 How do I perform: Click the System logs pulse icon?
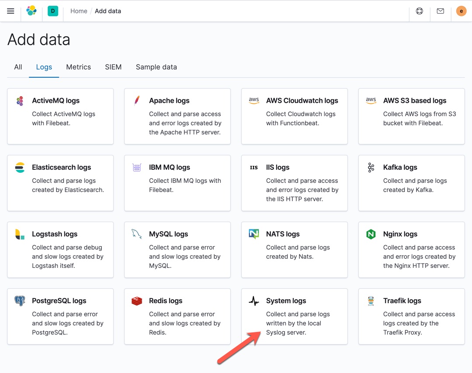point(254,301)
